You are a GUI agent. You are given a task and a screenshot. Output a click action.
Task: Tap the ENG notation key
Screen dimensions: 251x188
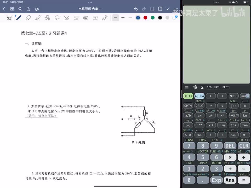pos(199,135)
